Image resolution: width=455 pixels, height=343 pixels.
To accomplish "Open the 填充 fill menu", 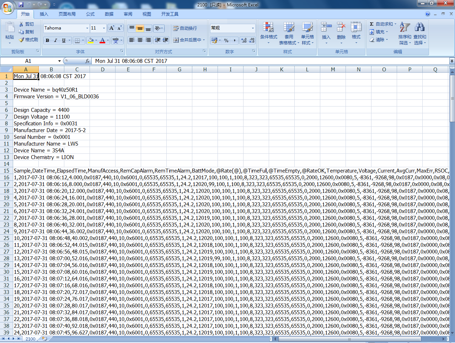I will [x=379, y=32].
